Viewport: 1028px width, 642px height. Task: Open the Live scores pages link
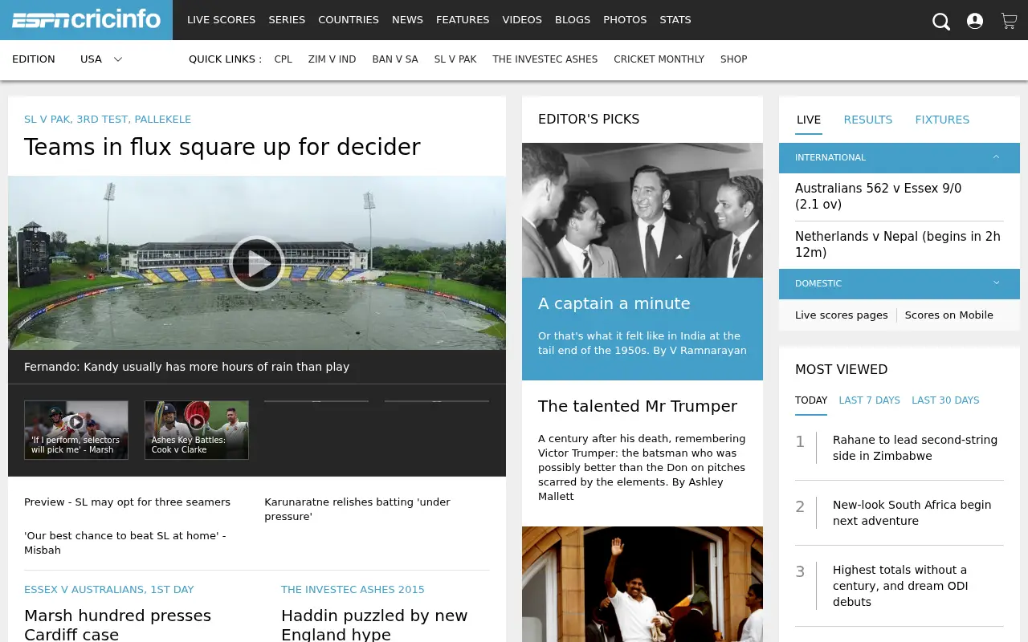(842, 315)
